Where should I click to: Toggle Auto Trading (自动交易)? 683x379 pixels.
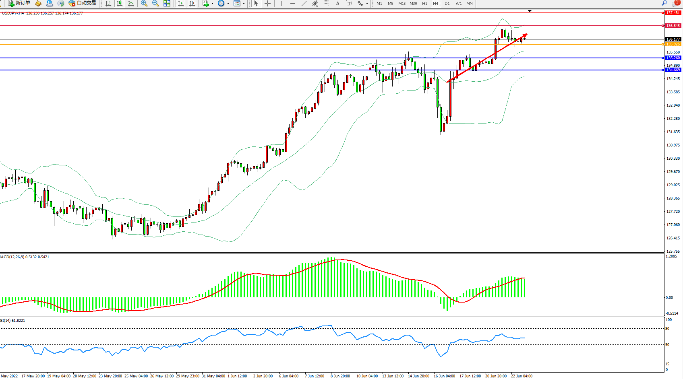83,3
